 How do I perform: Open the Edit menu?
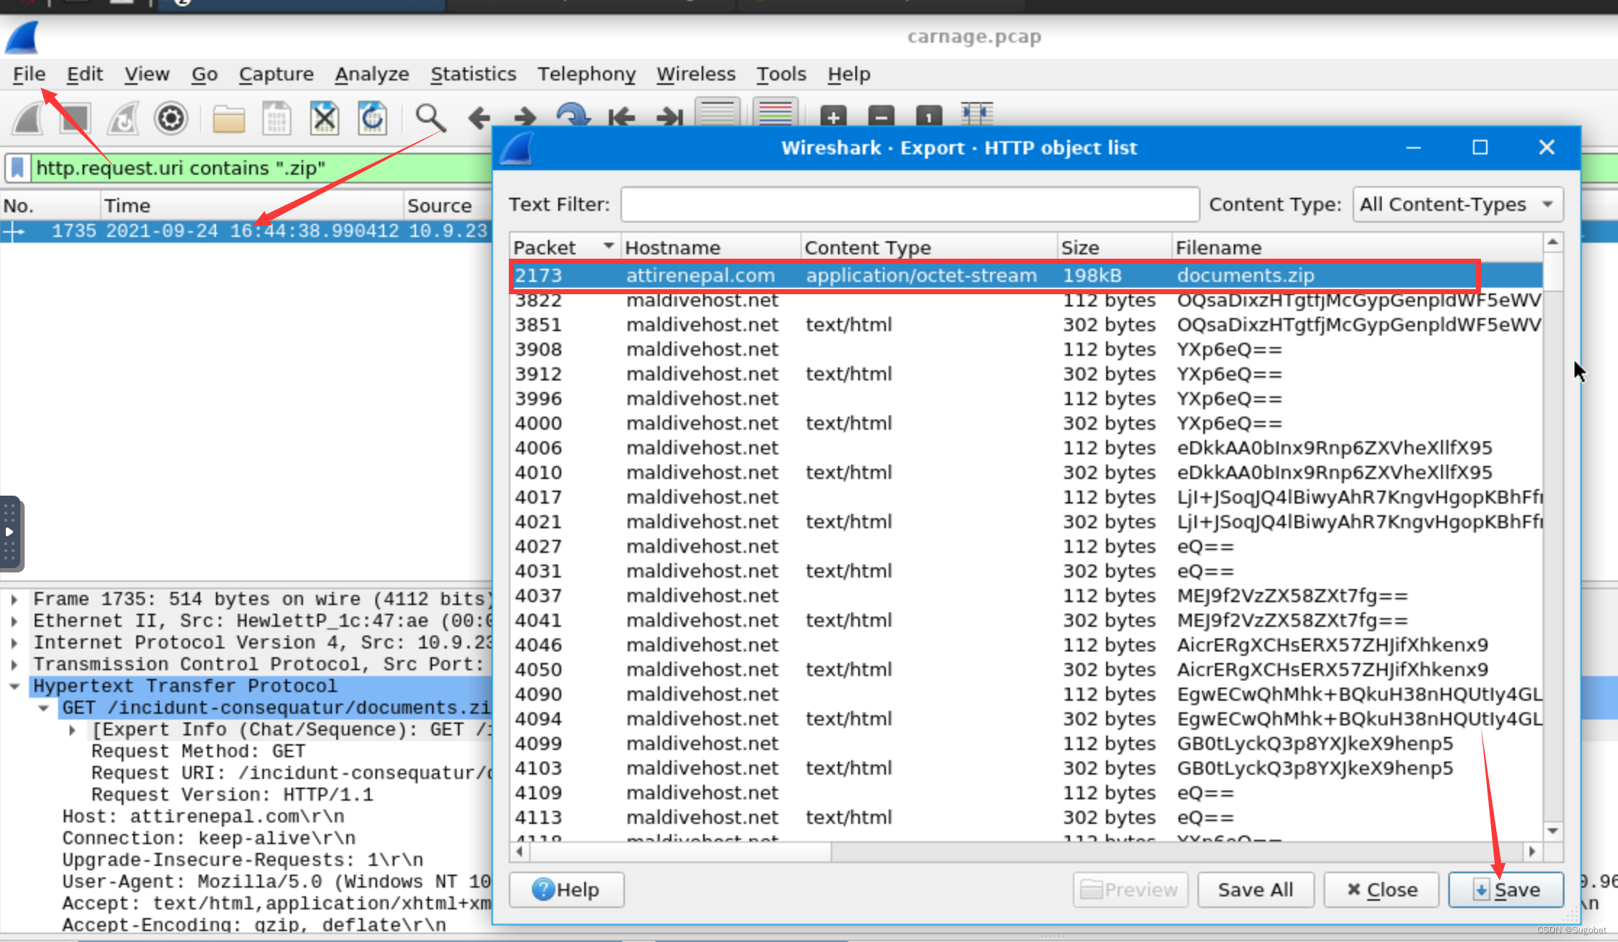tap(85, 74)
